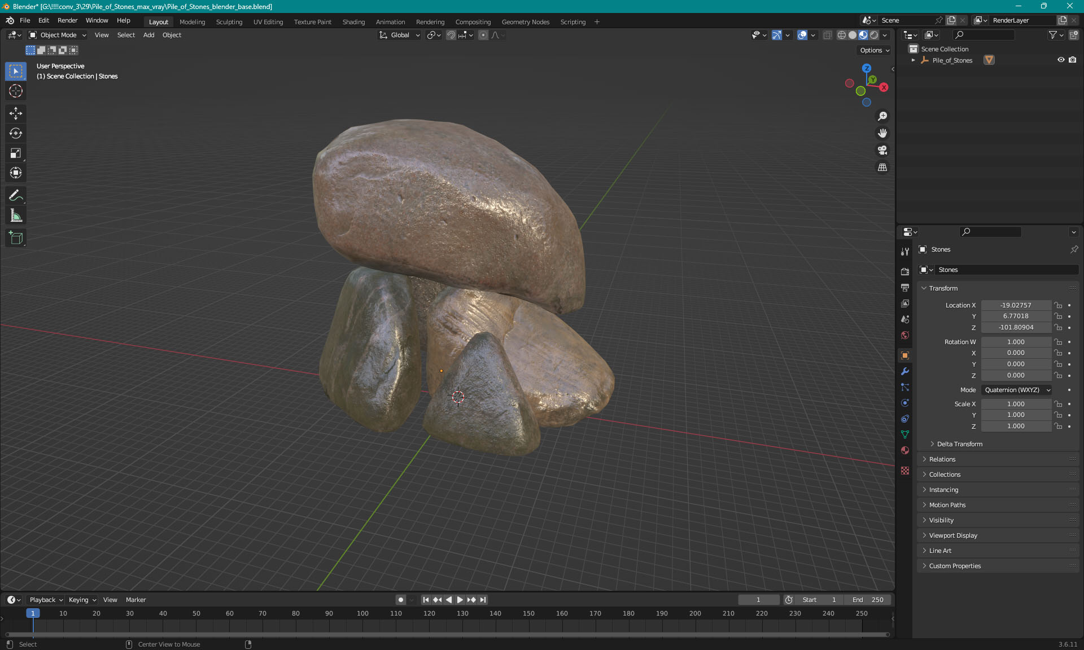Hide Pile_of_Stones collection in viewport

click(x=1061, y=60)
